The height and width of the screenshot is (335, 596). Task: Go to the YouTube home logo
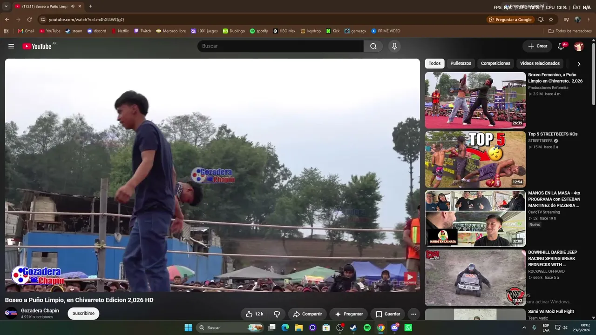(x=37, y=46)
